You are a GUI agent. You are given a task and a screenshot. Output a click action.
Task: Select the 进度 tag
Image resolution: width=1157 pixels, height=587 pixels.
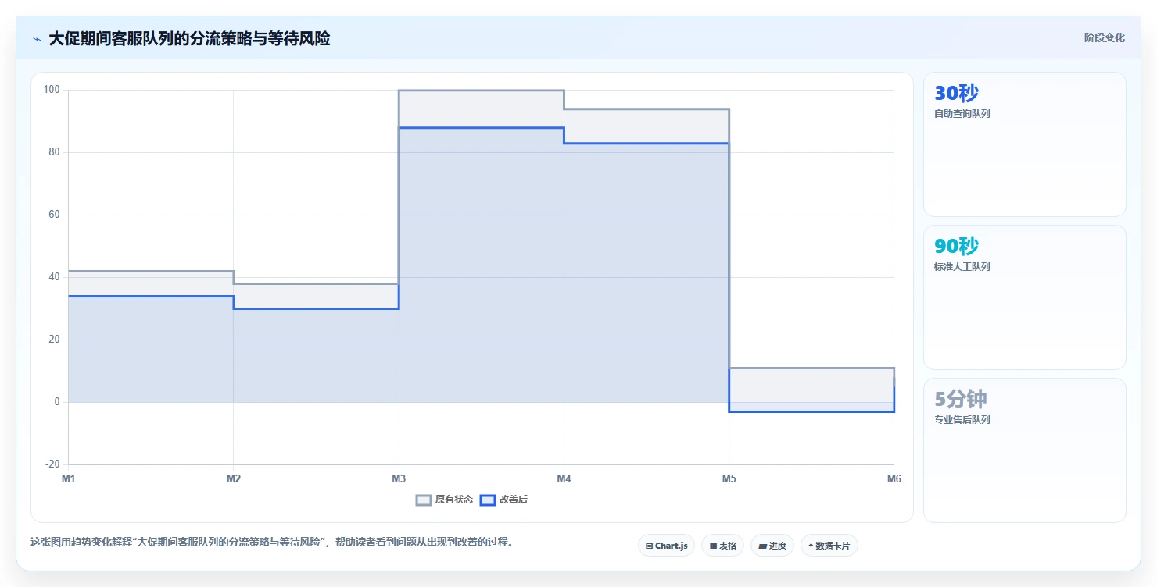coord(772,546)
